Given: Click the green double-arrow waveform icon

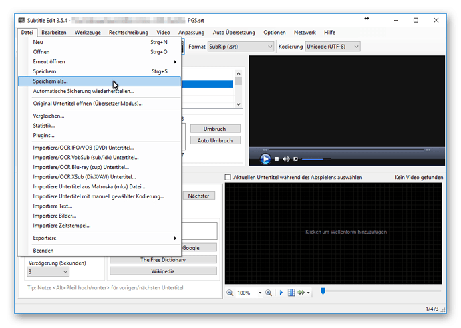Looking at the screenshot, I should click(301, 293).
